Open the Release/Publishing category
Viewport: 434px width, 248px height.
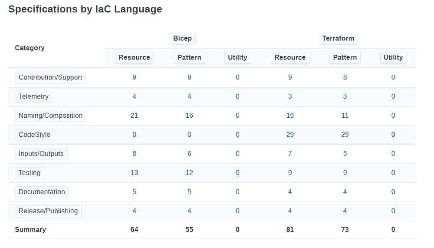(x=48, y=212)
